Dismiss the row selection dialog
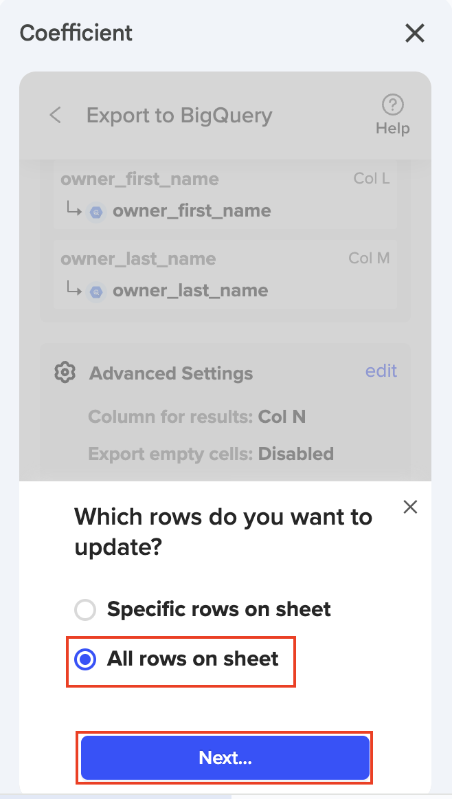The image size is (452, 799). [410, 507]
